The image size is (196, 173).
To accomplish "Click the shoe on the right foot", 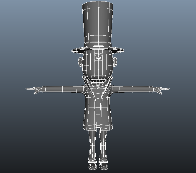I will click(103, 167).
